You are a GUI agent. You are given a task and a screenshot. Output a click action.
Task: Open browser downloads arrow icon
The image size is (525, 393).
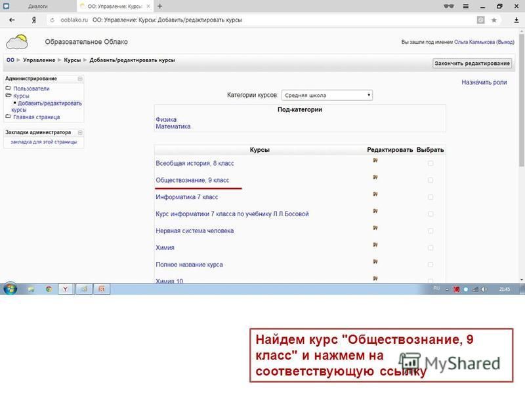[516, 20]
